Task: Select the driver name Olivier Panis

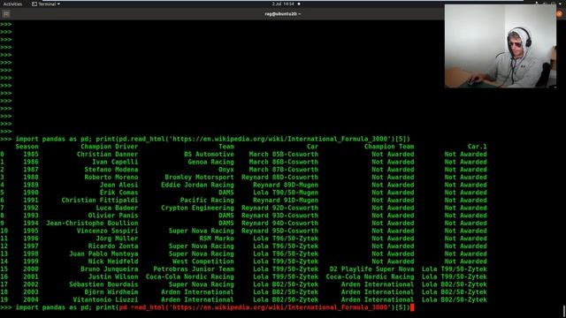Action: [113, 216]
